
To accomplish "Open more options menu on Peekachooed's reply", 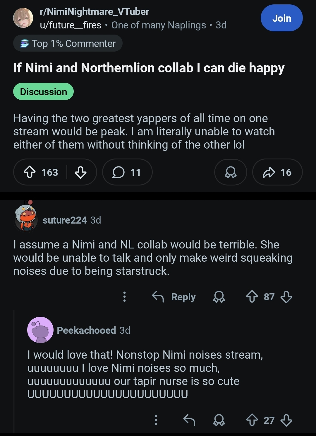I will point(156,420).
